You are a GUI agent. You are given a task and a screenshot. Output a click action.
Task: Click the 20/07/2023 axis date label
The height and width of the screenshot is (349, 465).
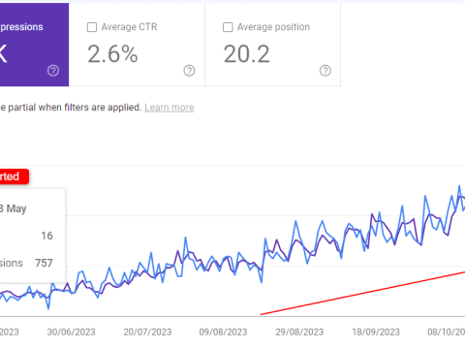[x=147, y=332]
